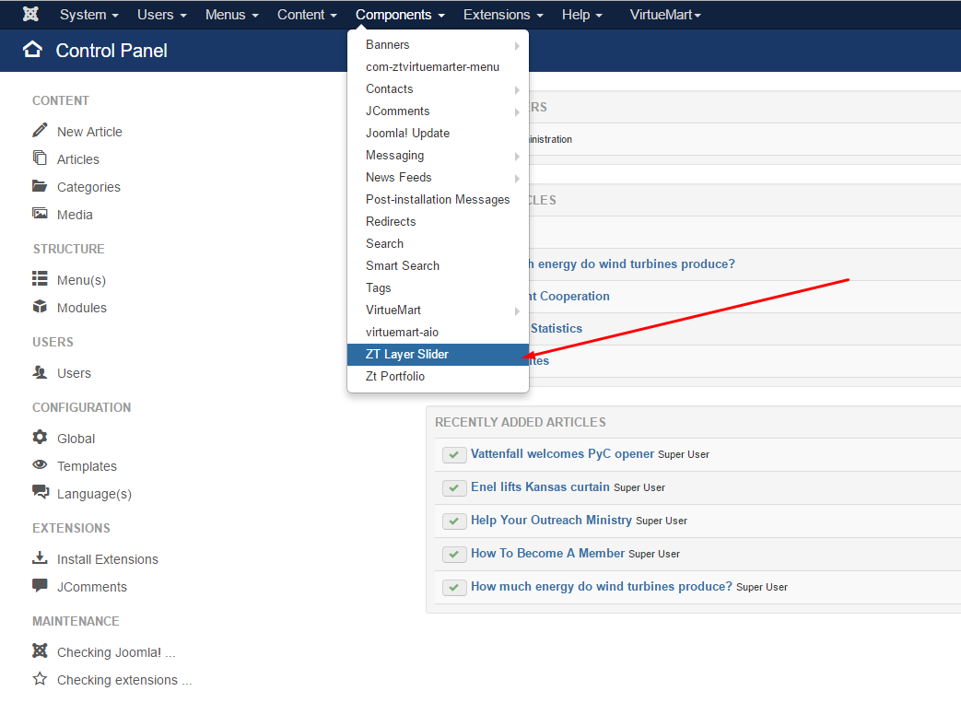Go to Language(s) configuration
The image size is (961, 703).
(94, 494)
